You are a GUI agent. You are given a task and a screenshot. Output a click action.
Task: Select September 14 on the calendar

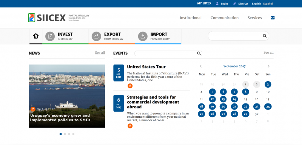click(x=234, y=99)
